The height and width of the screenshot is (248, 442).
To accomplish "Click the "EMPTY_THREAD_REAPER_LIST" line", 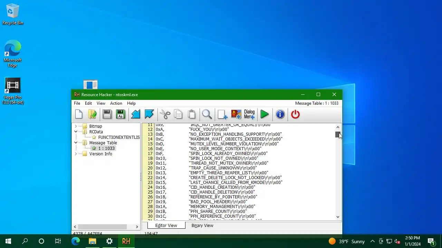I will (x=228, y=173).
